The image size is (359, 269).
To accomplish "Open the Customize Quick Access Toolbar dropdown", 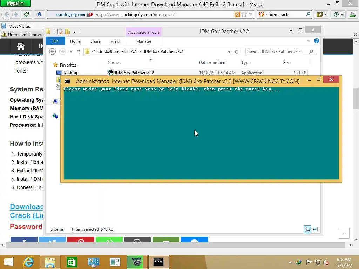I will (x=74, y=32).
